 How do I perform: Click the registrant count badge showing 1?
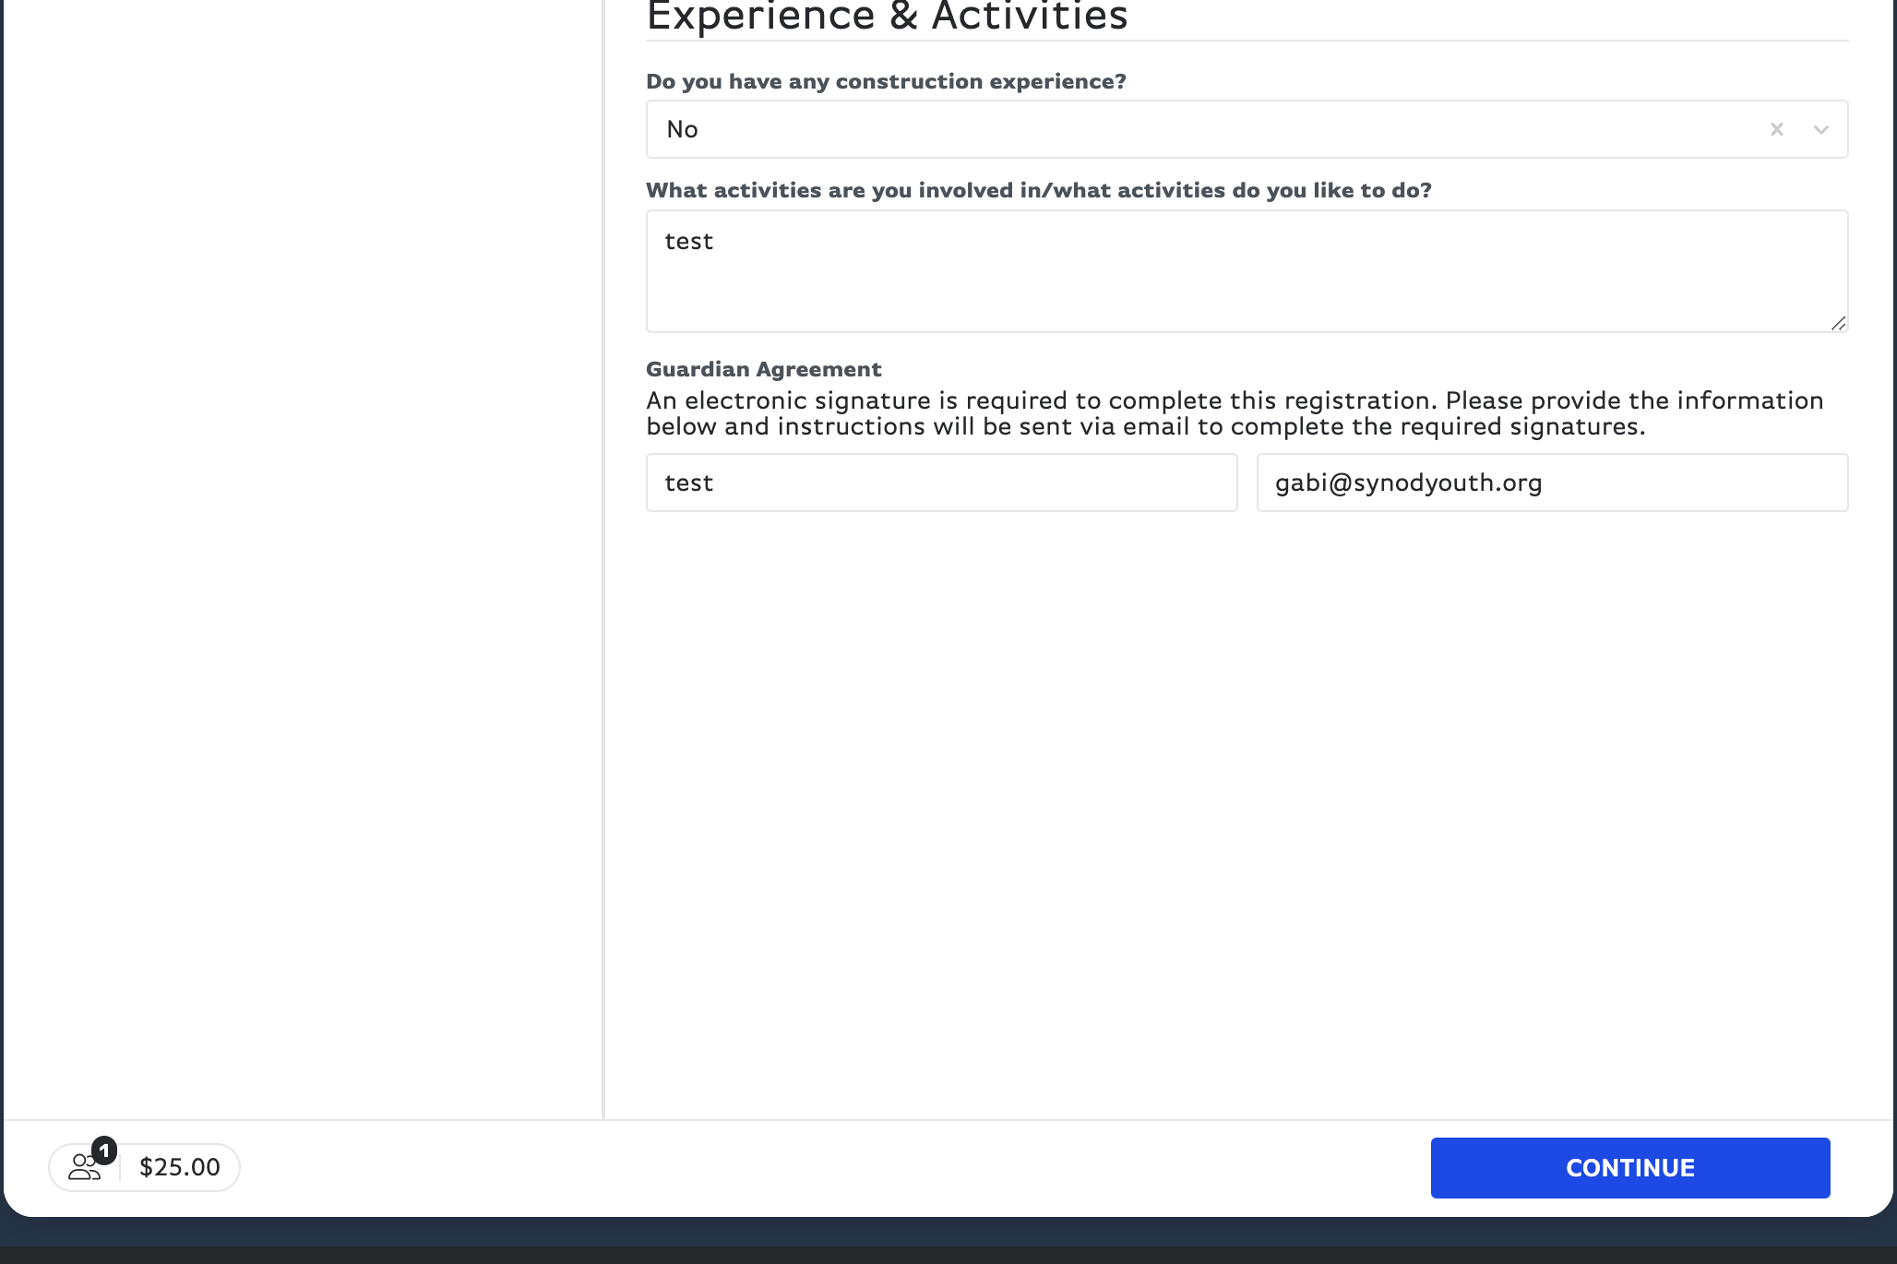point(104,1151)
